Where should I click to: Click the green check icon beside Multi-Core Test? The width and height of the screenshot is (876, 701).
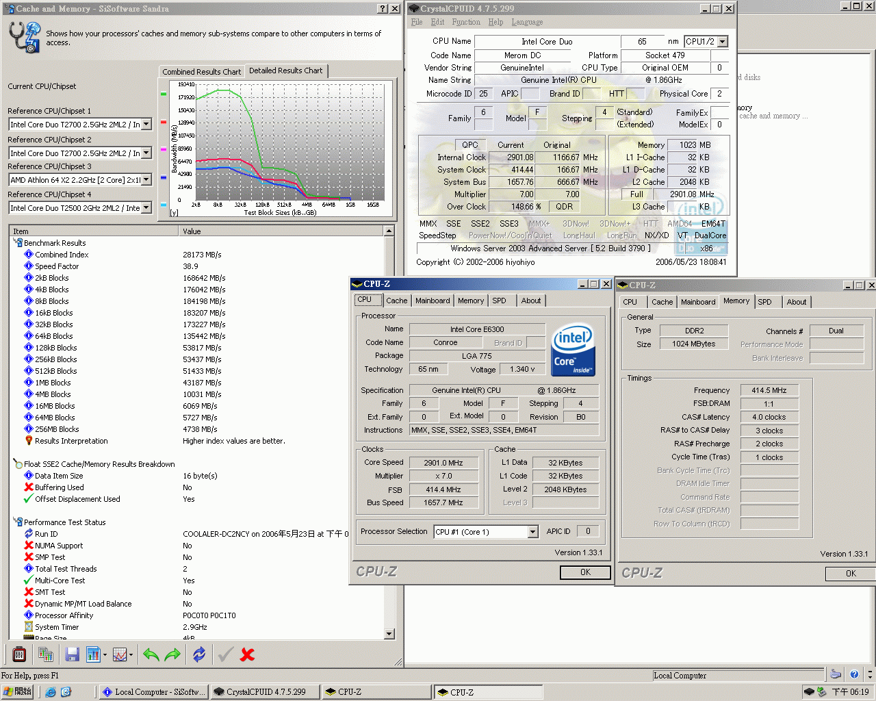[x=29, y=581]
